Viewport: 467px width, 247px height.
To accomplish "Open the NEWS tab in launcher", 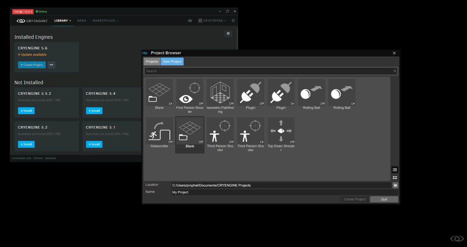I will (82, 21).
